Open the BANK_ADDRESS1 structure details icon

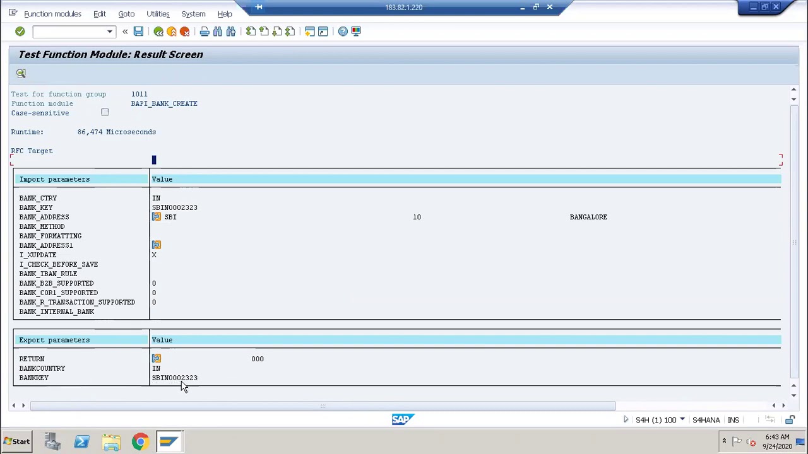pyautogui.click(x=156, y=245)
